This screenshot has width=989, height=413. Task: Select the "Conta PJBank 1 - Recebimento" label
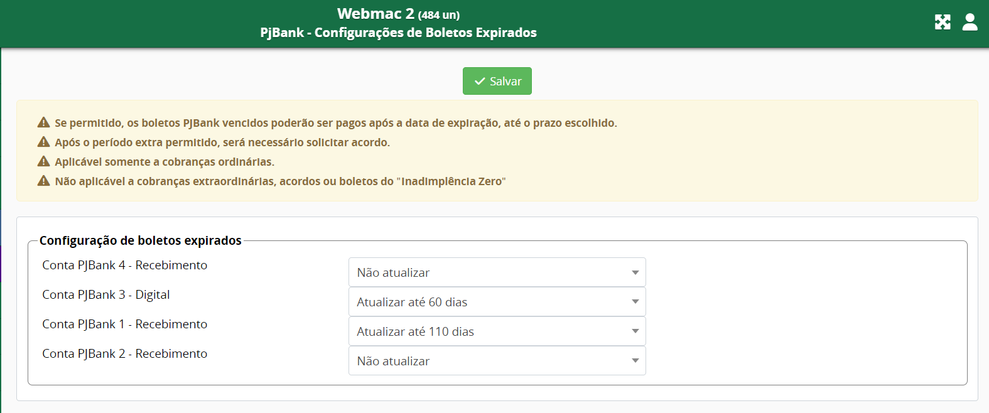pyautogui.click(x=124, y=324)
